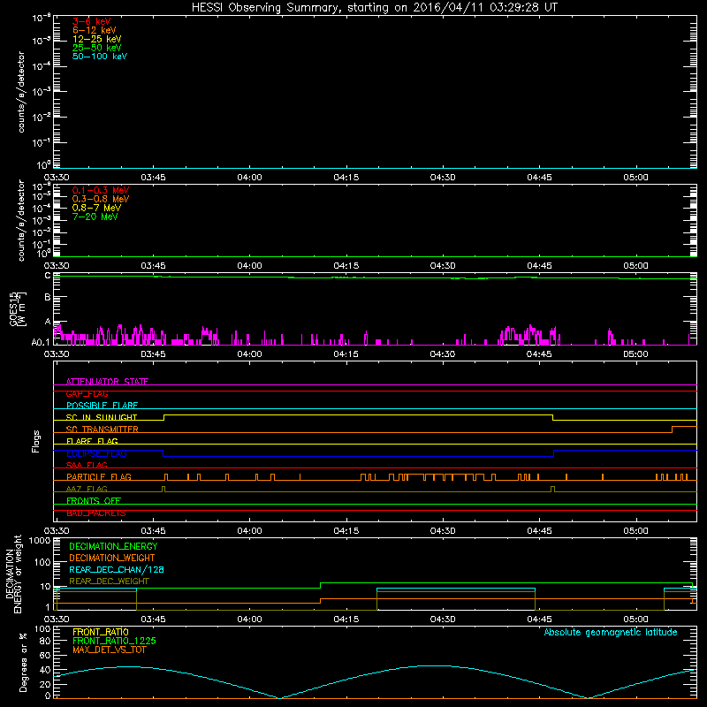
Task: Select the 12-25 keV legend label
Action: [97, 39]
